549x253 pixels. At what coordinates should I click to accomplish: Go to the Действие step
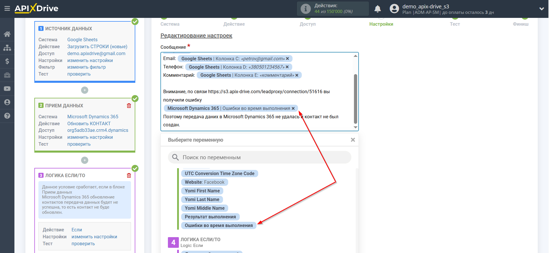[x=234, y=24]
